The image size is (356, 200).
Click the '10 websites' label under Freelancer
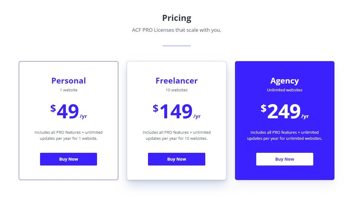tap(176, 90)
